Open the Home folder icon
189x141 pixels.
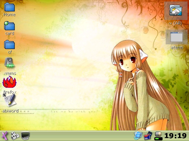point(9,7)
